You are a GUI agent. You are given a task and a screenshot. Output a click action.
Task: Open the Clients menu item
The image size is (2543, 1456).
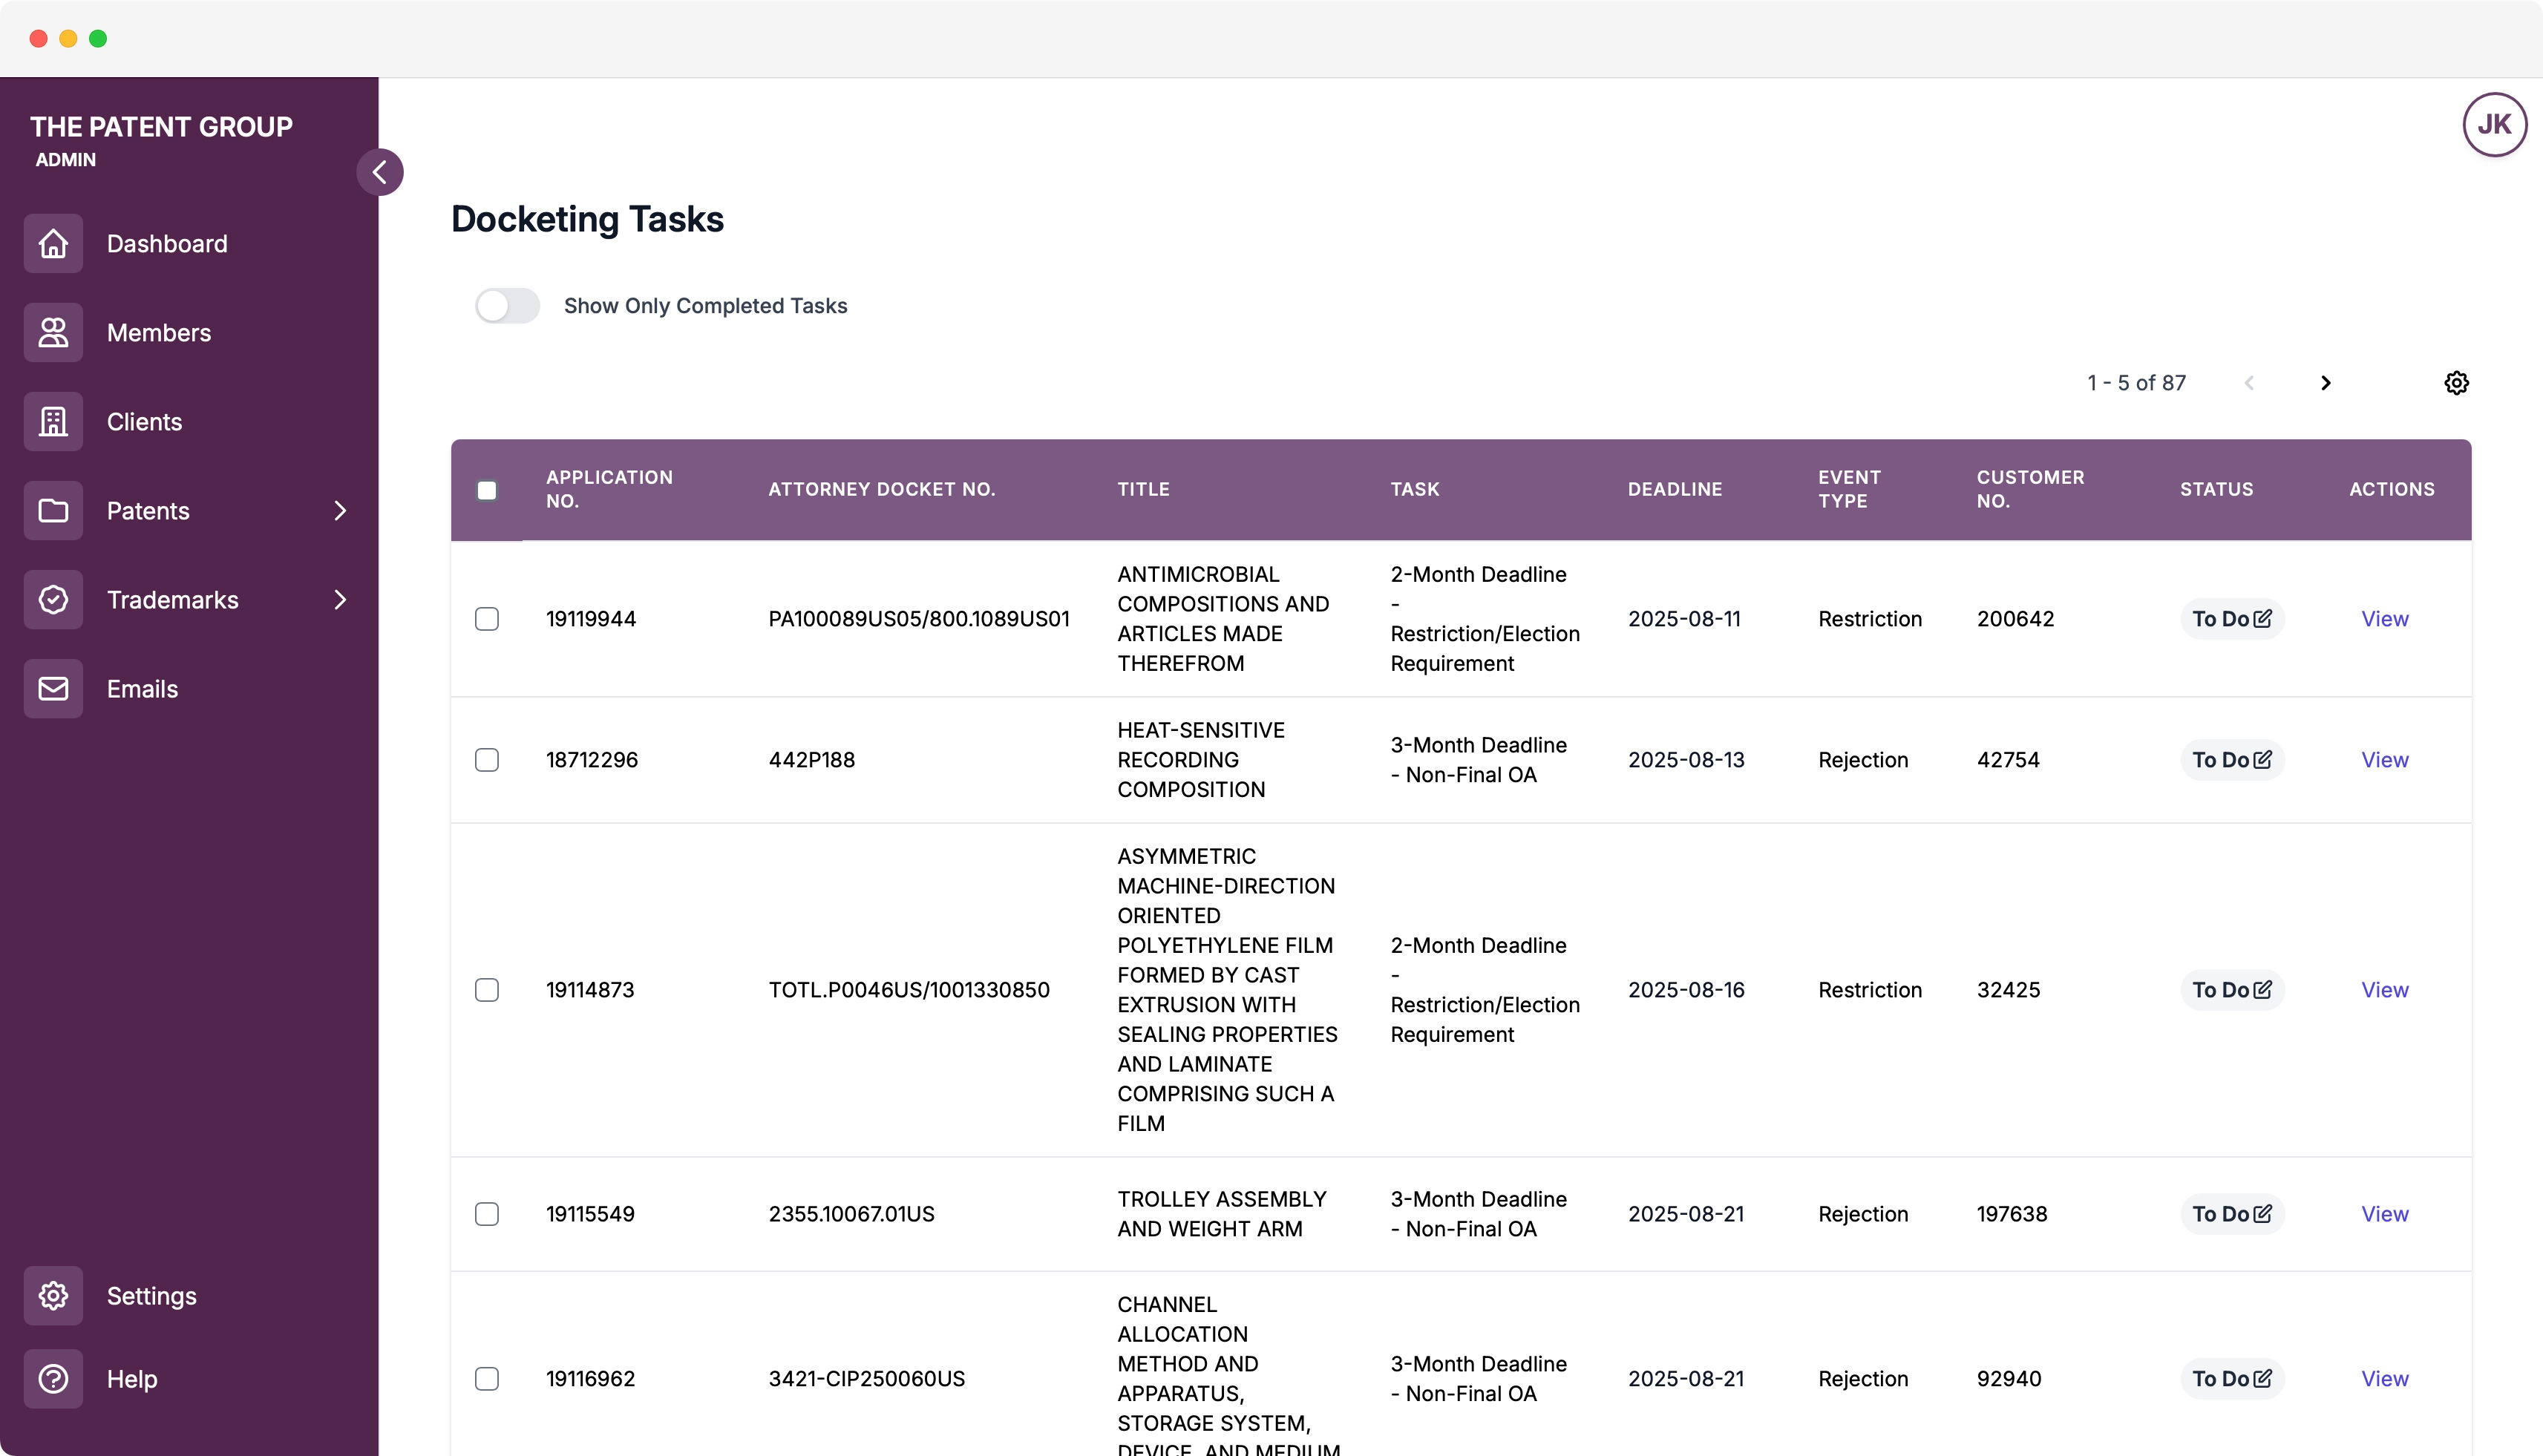[x=189, y=421]
